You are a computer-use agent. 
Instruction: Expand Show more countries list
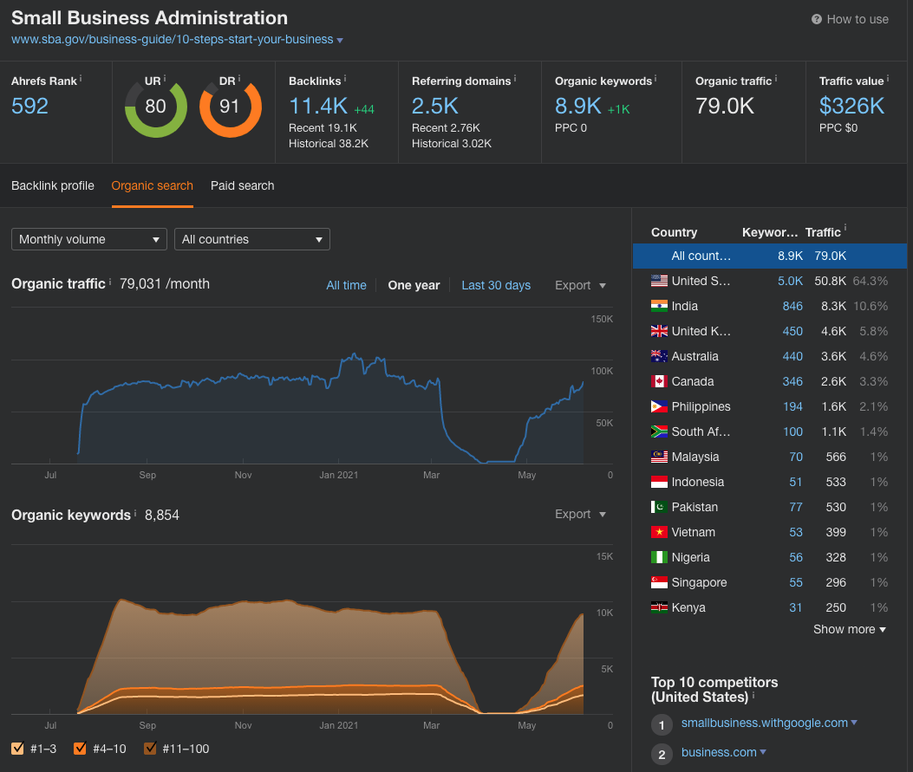point(849,629)
